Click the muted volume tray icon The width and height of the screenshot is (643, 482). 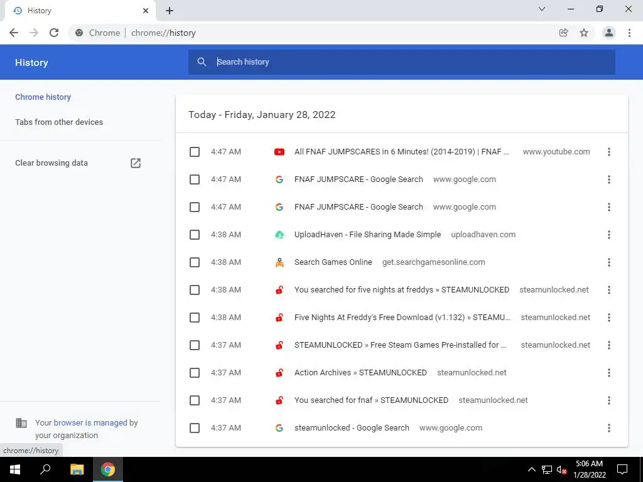tap(561, 469)
